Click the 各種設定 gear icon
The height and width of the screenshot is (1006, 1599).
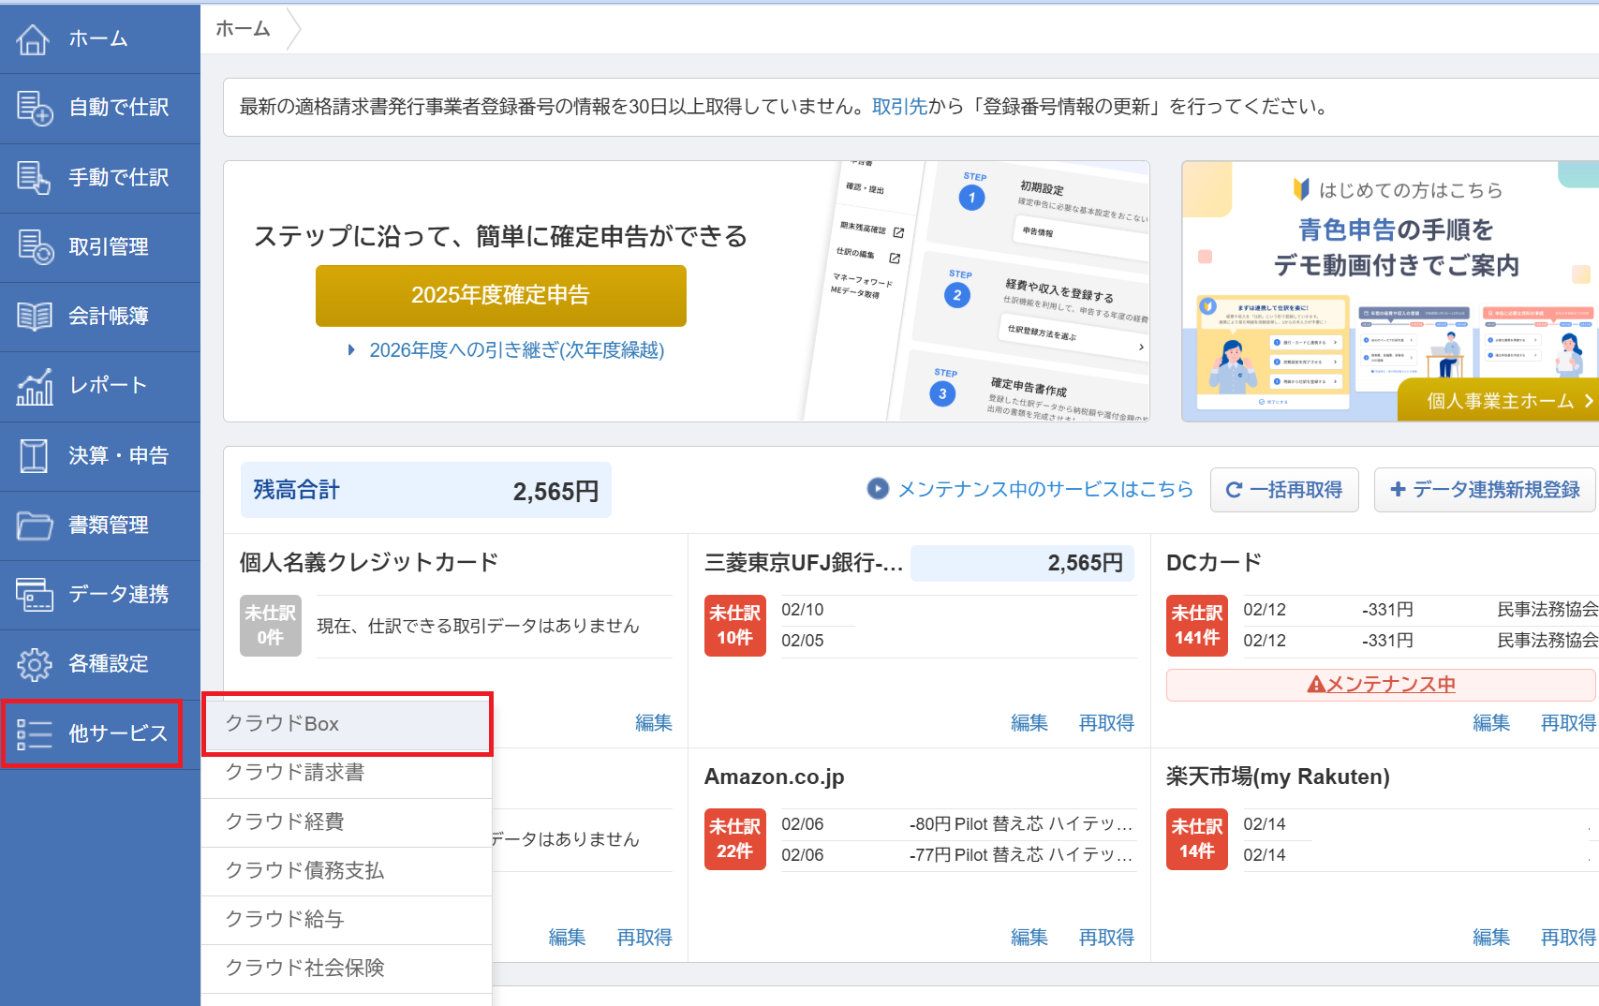33,663
